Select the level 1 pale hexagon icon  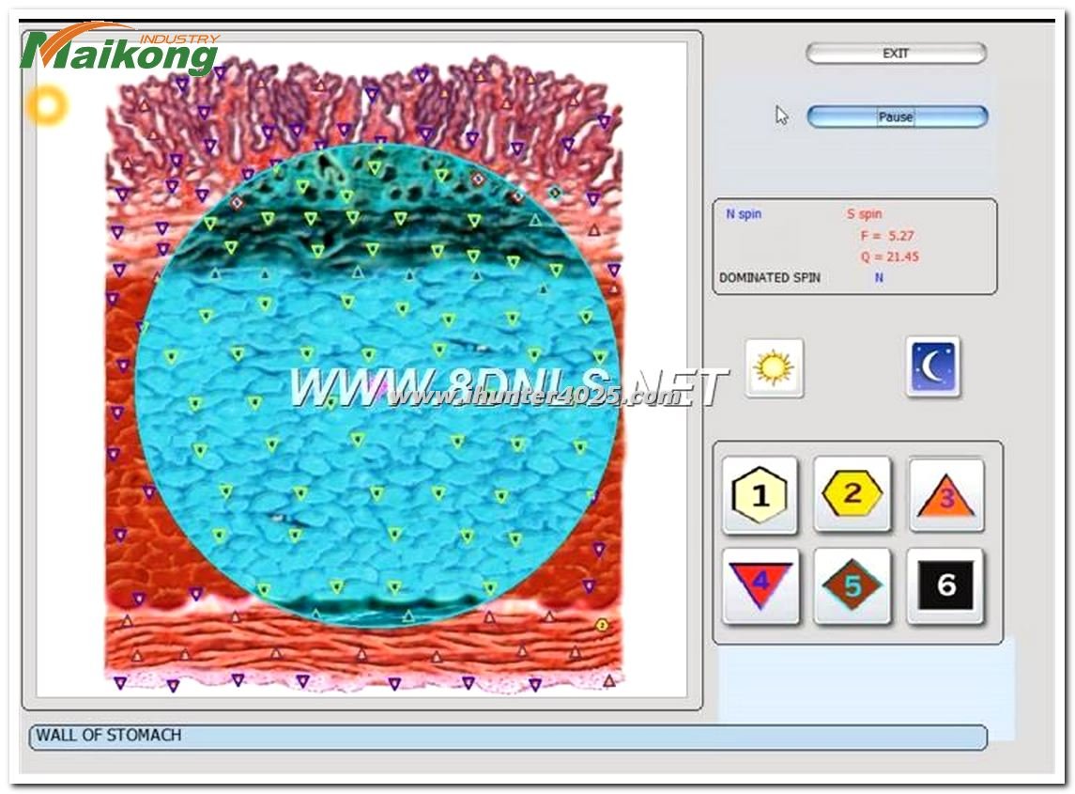coord(760,495)
